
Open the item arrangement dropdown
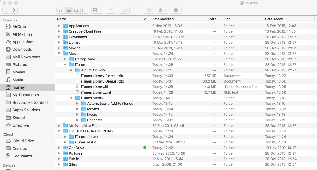[97, 10]
